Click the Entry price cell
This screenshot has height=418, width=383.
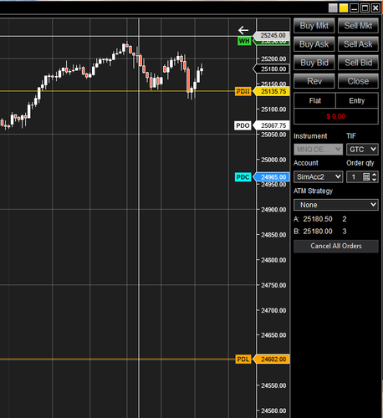[357, 100]
